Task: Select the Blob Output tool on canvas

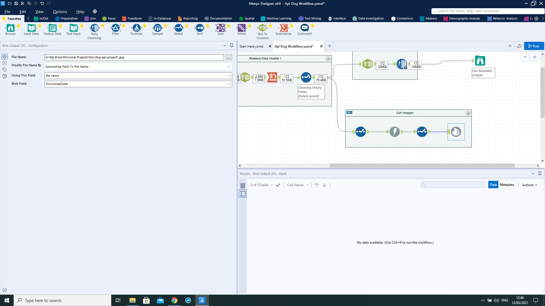Action: (456, 132)
